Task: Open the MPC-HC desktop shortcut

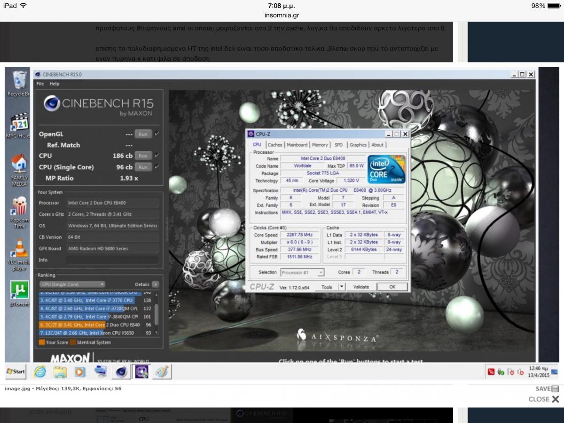Action: (x=19, y=125)
